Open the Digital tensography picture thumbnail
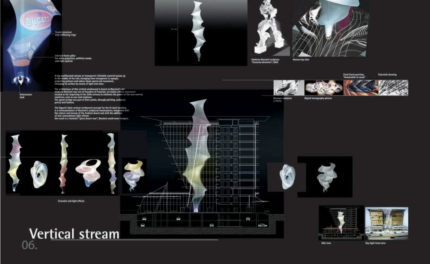This screenshot has height=264, width=430. point(324,88)
